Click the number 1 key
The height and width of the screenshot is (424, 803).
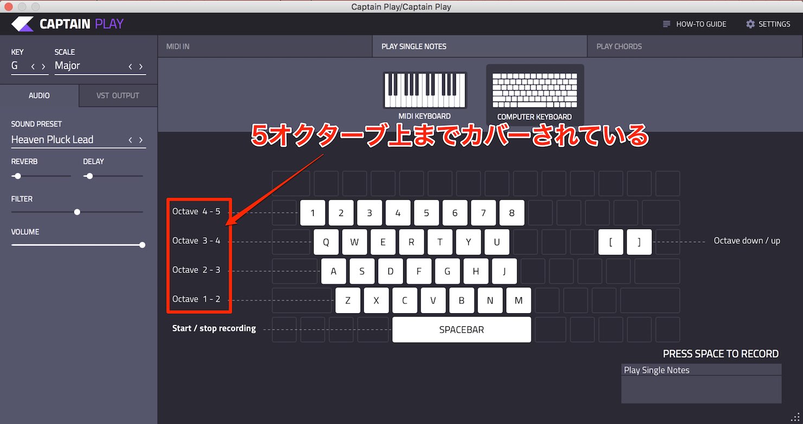[313, 213]
